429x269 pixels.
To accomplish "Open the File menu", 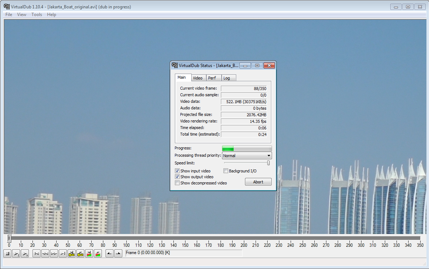I will click(9, 15).
